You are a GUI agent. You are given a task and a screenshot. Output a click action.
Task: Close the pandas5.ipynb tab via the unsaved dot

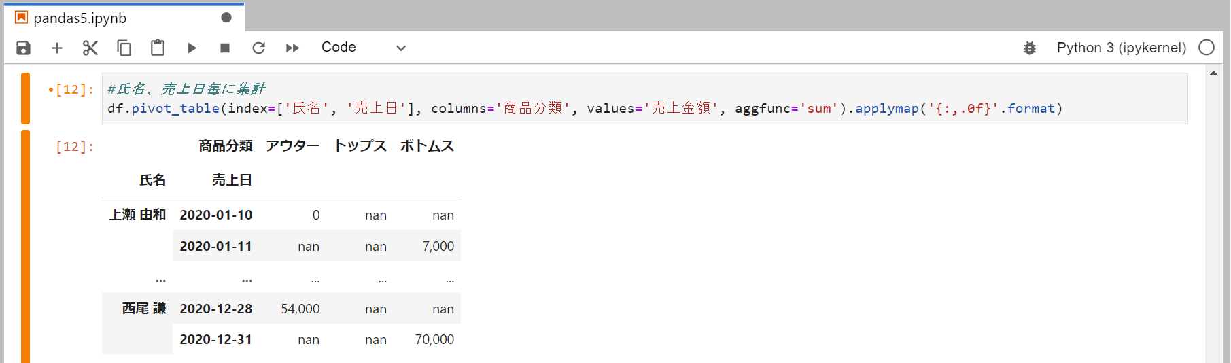click(226, 18)
